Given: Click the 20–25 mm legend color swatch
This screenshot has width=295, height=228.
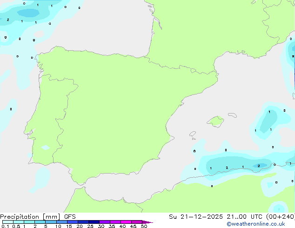Looking at the screenshot, I should pos(83,222).
